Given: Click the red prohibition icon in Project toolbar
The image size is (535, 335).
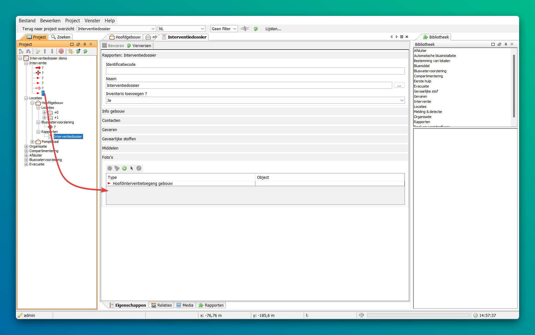Looking at the screenshot, I should 61,51.
